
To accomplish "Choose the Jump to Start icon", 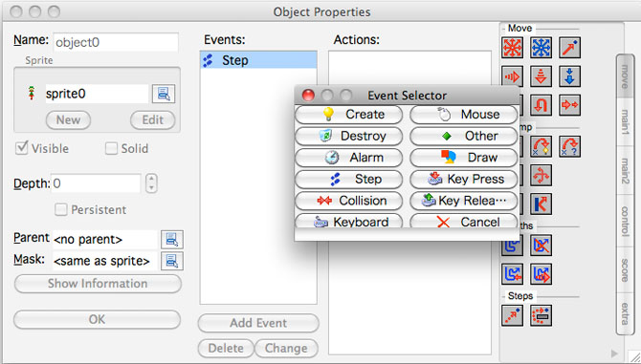I will pyautogui.click(x=541, y=146).
